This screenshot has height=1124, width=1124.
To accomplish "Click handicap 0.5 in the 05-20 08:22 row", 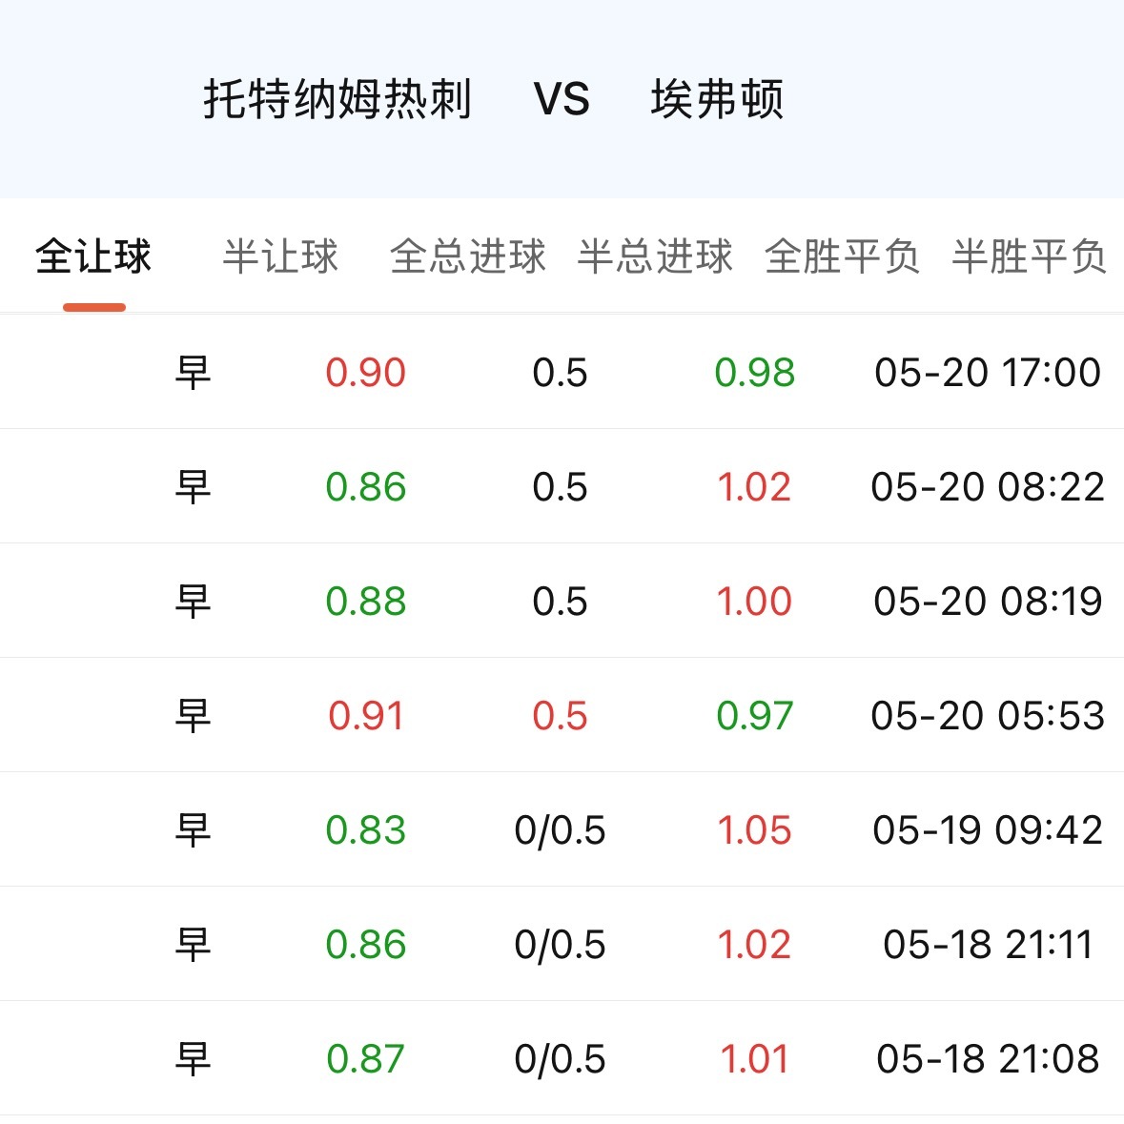I will click(560, 487).
